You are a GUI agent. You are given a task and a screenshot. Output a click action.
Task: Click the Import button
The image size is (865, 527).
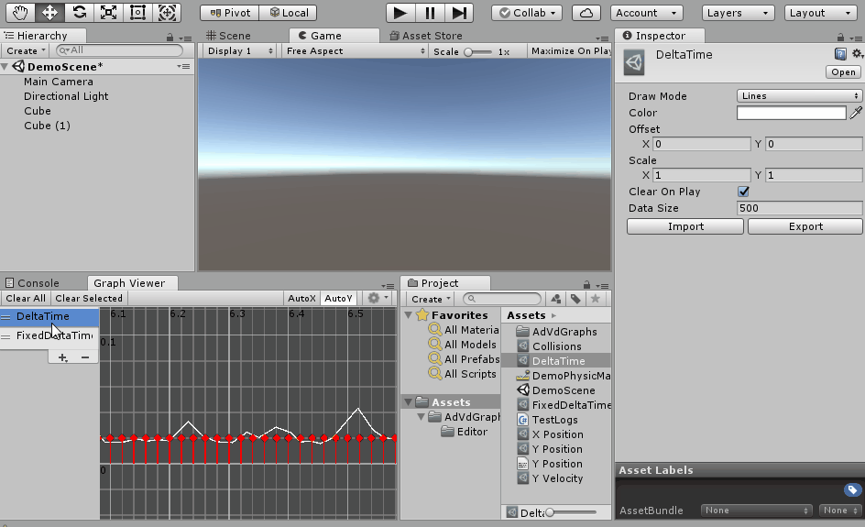(685, 226)
